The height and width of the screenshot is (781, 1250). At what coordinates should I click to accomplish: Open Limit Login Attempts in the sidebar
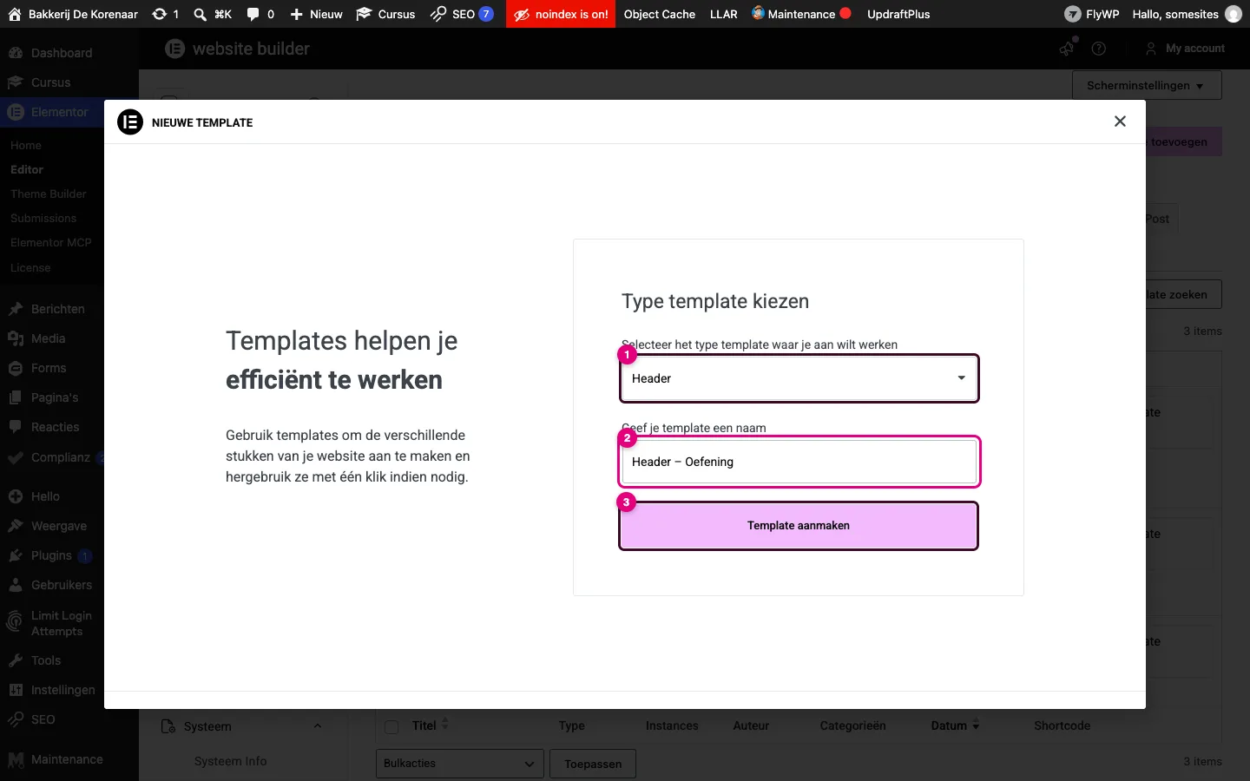61,623
